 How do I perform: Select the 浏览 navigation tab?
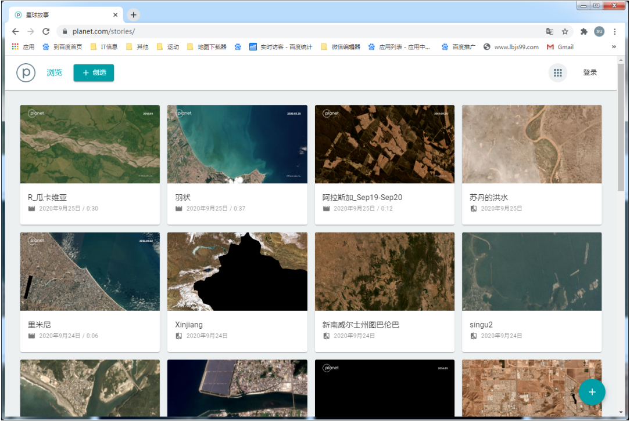coord(55,72)
